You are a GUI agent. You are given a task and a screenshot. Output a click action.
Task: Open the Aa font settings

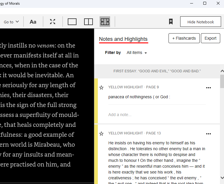[x=33, y=22]
